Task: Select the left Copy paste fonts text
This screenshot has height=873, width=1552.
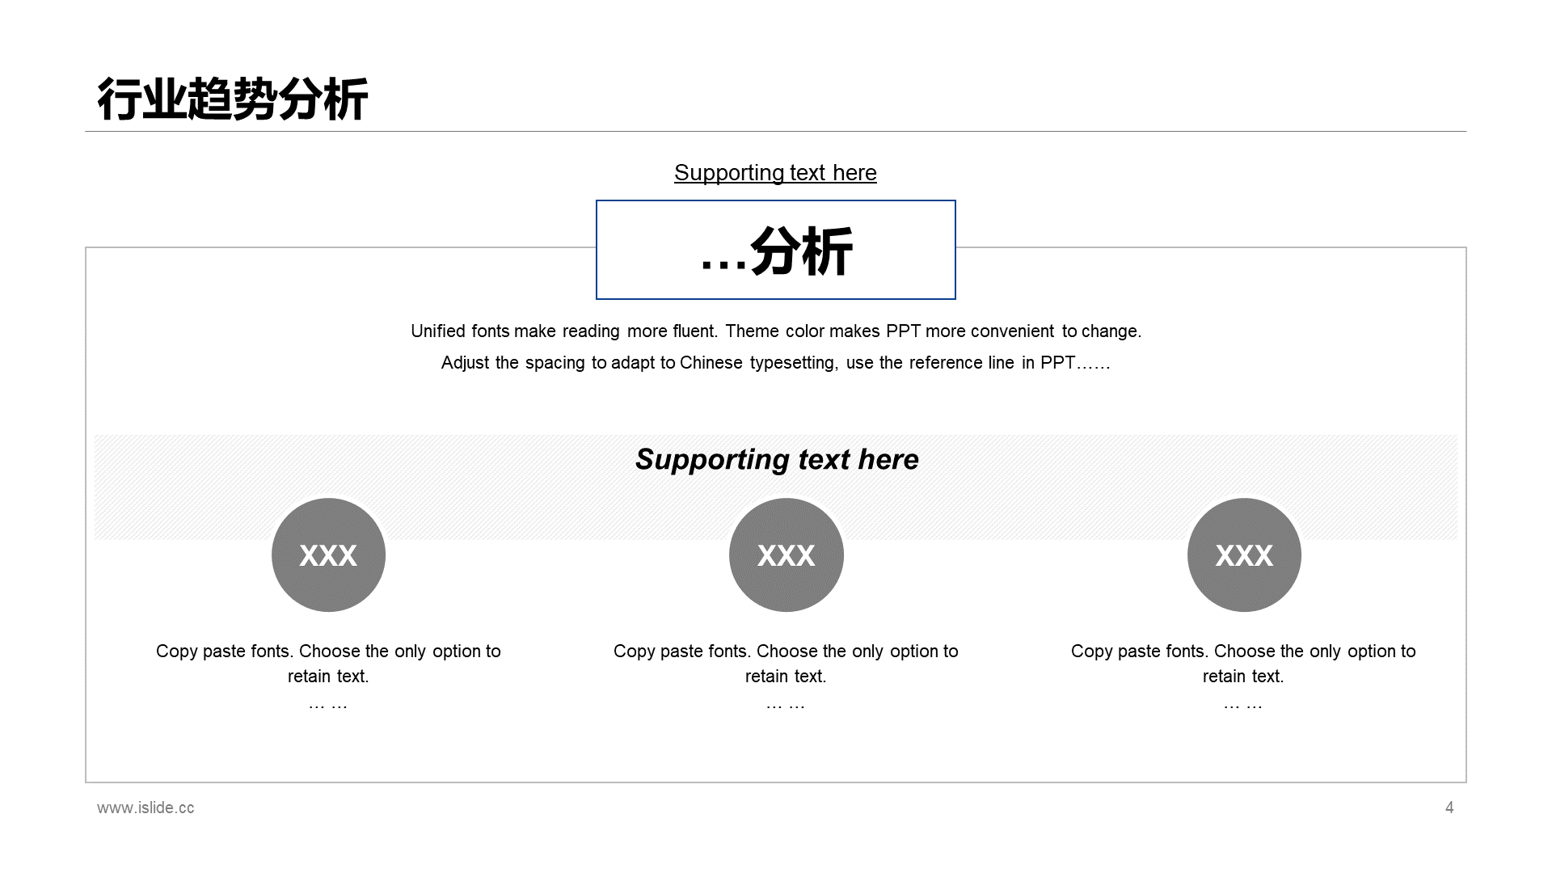Action: coord(328,663)
